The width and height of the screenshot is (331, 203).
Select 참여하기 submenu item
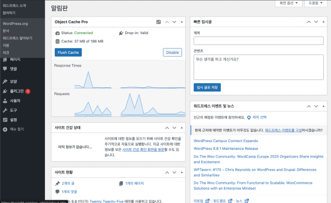9,13
